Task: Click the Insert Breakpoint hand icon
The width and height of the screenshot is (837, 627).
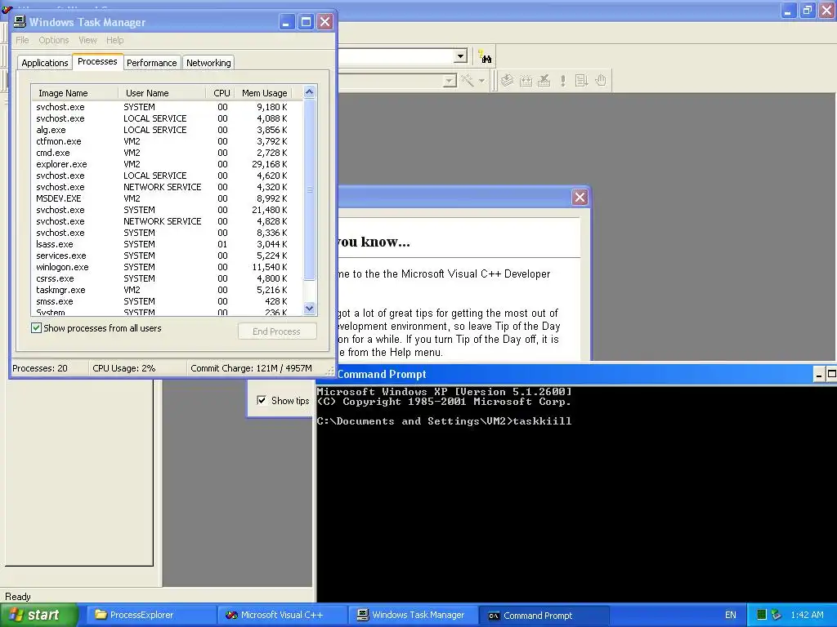Action: pyautogui.click(x=601, y=81)
